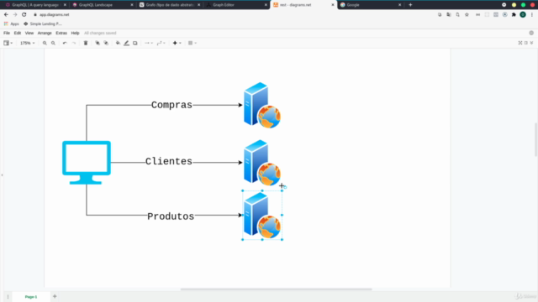Bring selected shape to front

(98, 43)
